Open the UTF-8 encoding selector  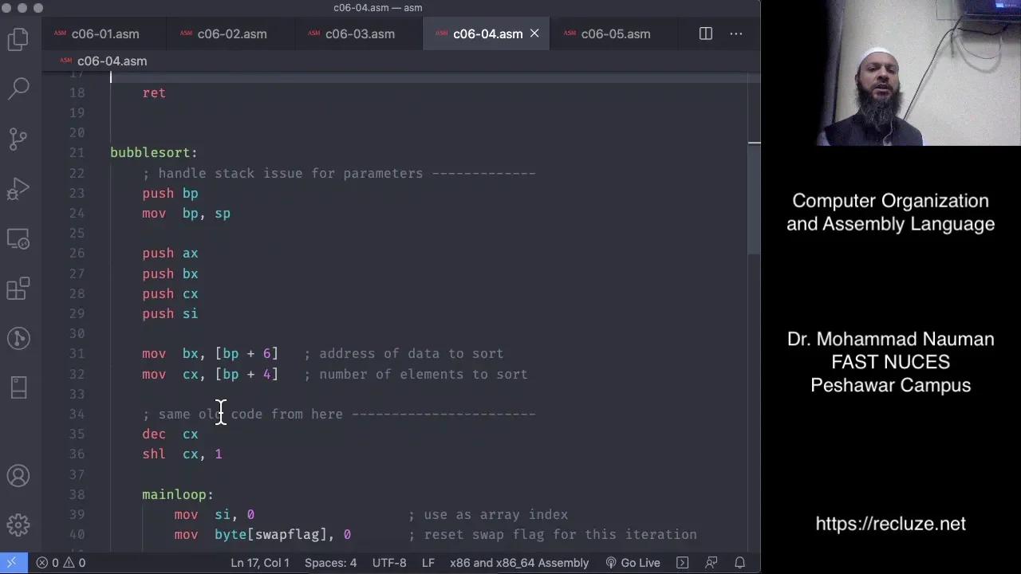pyautogui.click(x=389, y=563)
